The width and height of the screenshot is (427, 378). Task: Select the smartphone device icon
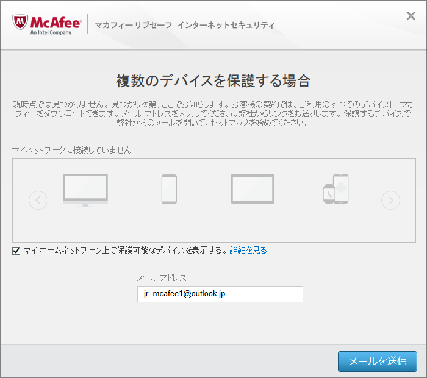tap(169, 189)
